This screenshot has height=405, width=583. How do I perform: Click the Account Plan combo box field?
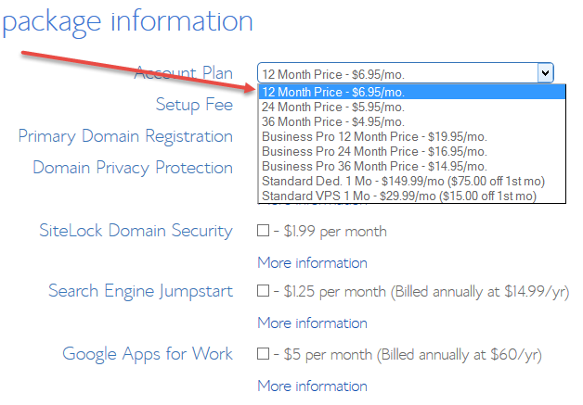point(397,73)
